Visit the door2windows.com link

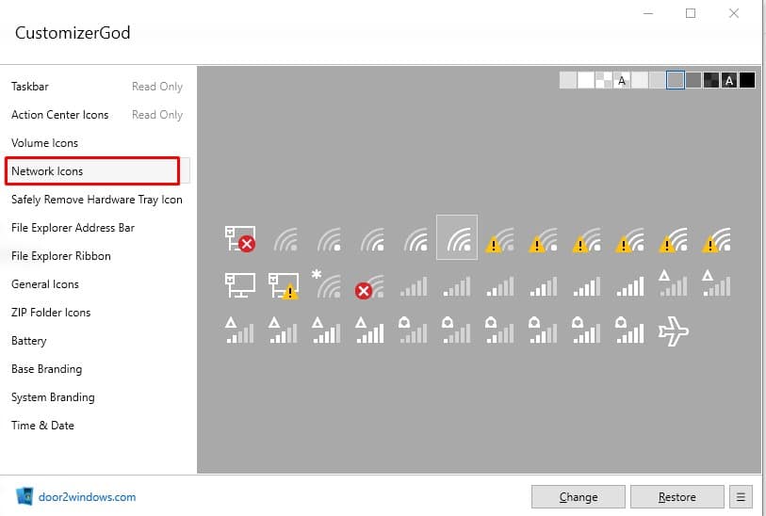click(87, 497)
